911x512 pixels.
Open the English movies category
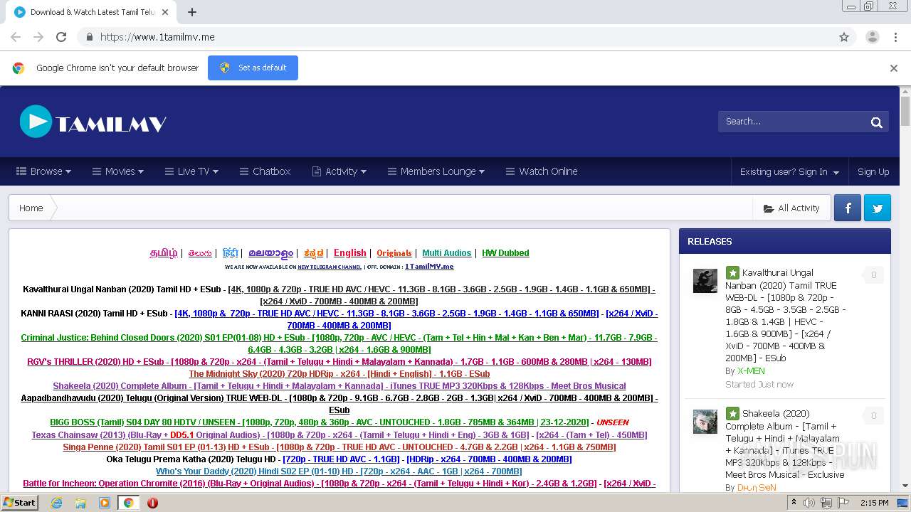click(350, 253)
